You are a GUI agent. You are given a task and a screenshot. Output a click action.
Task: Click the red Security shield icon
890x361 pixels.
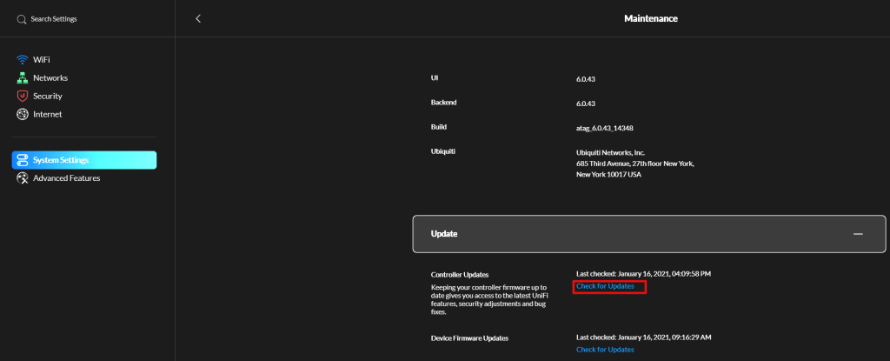click(x=23, y=96)
